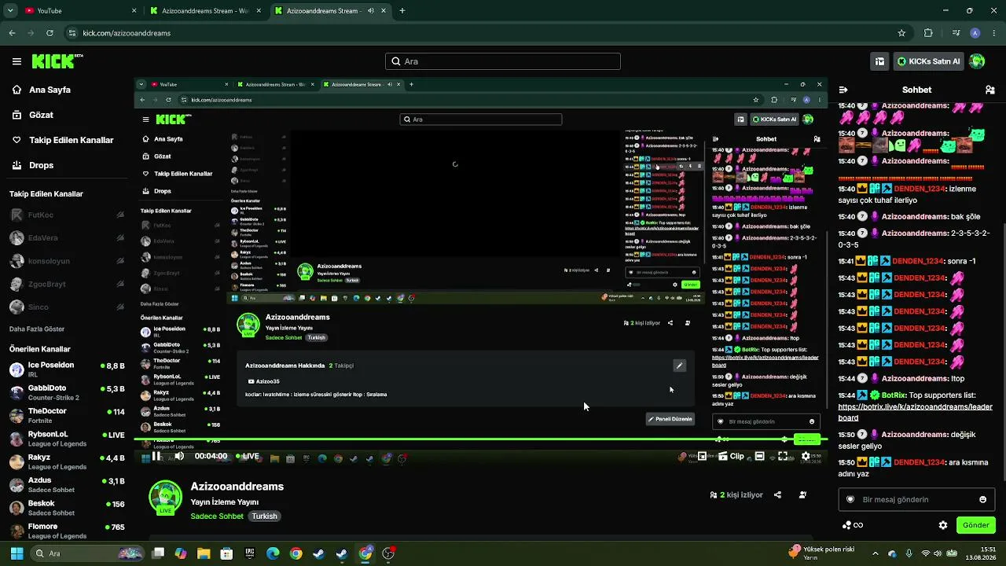
Task: Go back in browser history
Action: (12, 33)
